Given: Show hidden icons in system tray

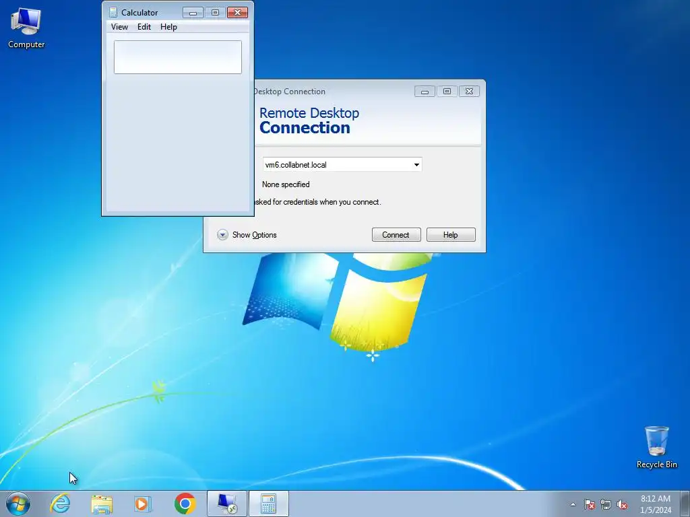Looking at the screenshot, I should [x=573, y=504].
